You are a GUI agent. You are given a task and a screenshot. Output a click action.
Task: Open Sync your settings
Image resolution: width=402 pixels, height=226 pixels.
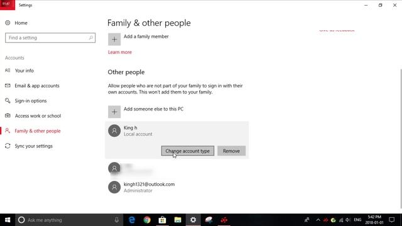tap(33, 146)
